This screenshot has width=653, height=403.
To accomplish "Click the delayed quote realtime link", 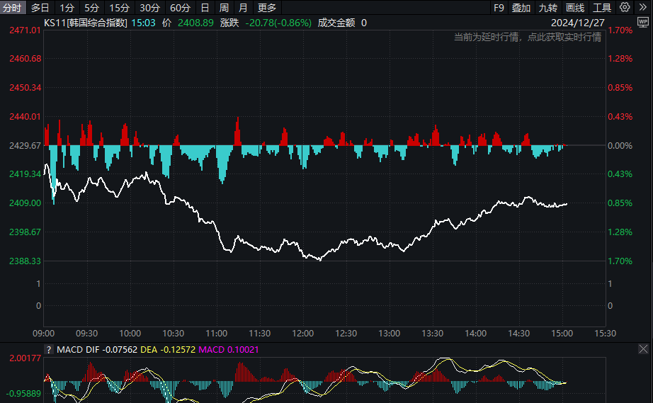I will point(528,37).
